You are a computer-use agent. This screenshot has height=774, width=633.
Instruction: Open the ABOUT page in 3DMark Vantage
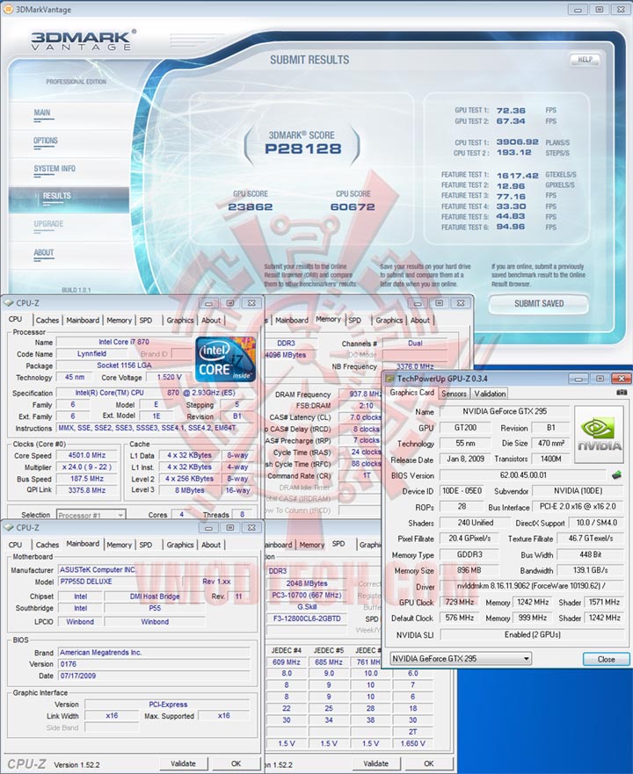[x=43, y=253]
